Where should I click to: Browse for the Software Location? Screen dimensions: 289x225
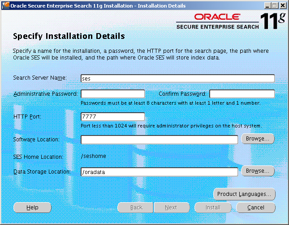(x=258, y=139)
